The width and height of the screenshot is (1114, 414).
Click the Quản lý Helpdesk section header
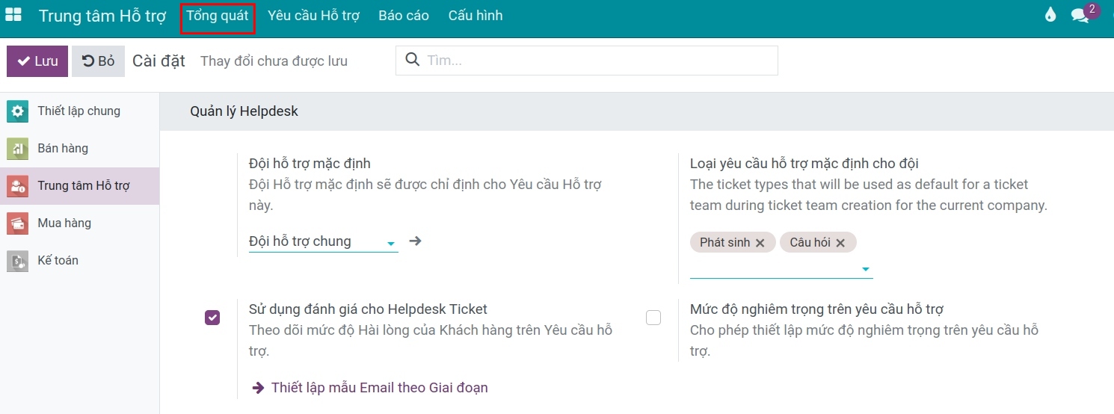pos(244,111)
